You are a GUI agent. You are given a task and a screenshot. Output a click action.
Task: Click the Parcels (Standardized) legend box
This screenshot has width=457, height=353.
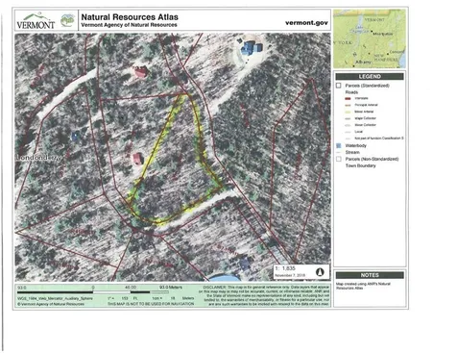[x=339, y=86]
